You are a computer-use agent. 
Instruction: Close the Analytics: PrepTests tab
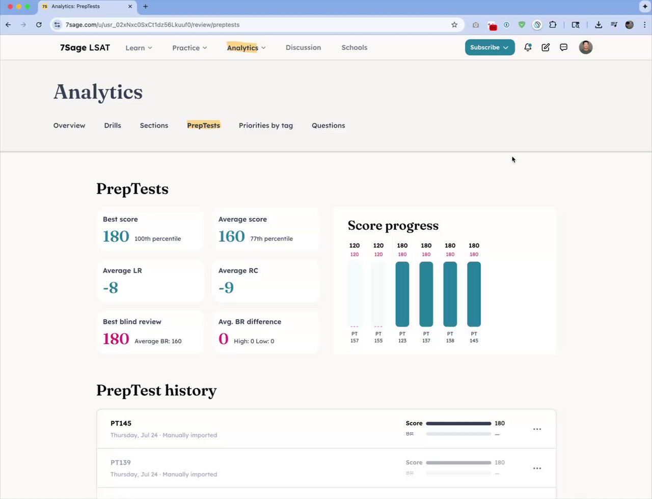(x=130, y=7)
